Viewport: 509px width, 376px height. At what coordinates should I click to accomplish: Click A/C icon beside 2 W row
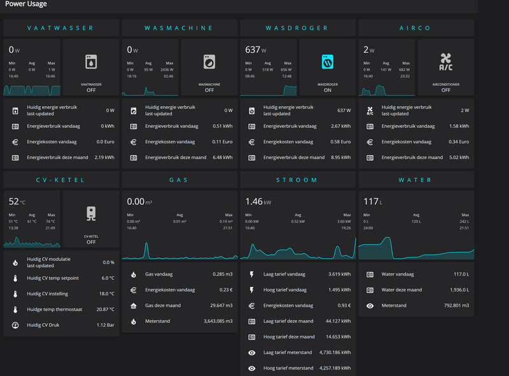[x=370, y=111]
